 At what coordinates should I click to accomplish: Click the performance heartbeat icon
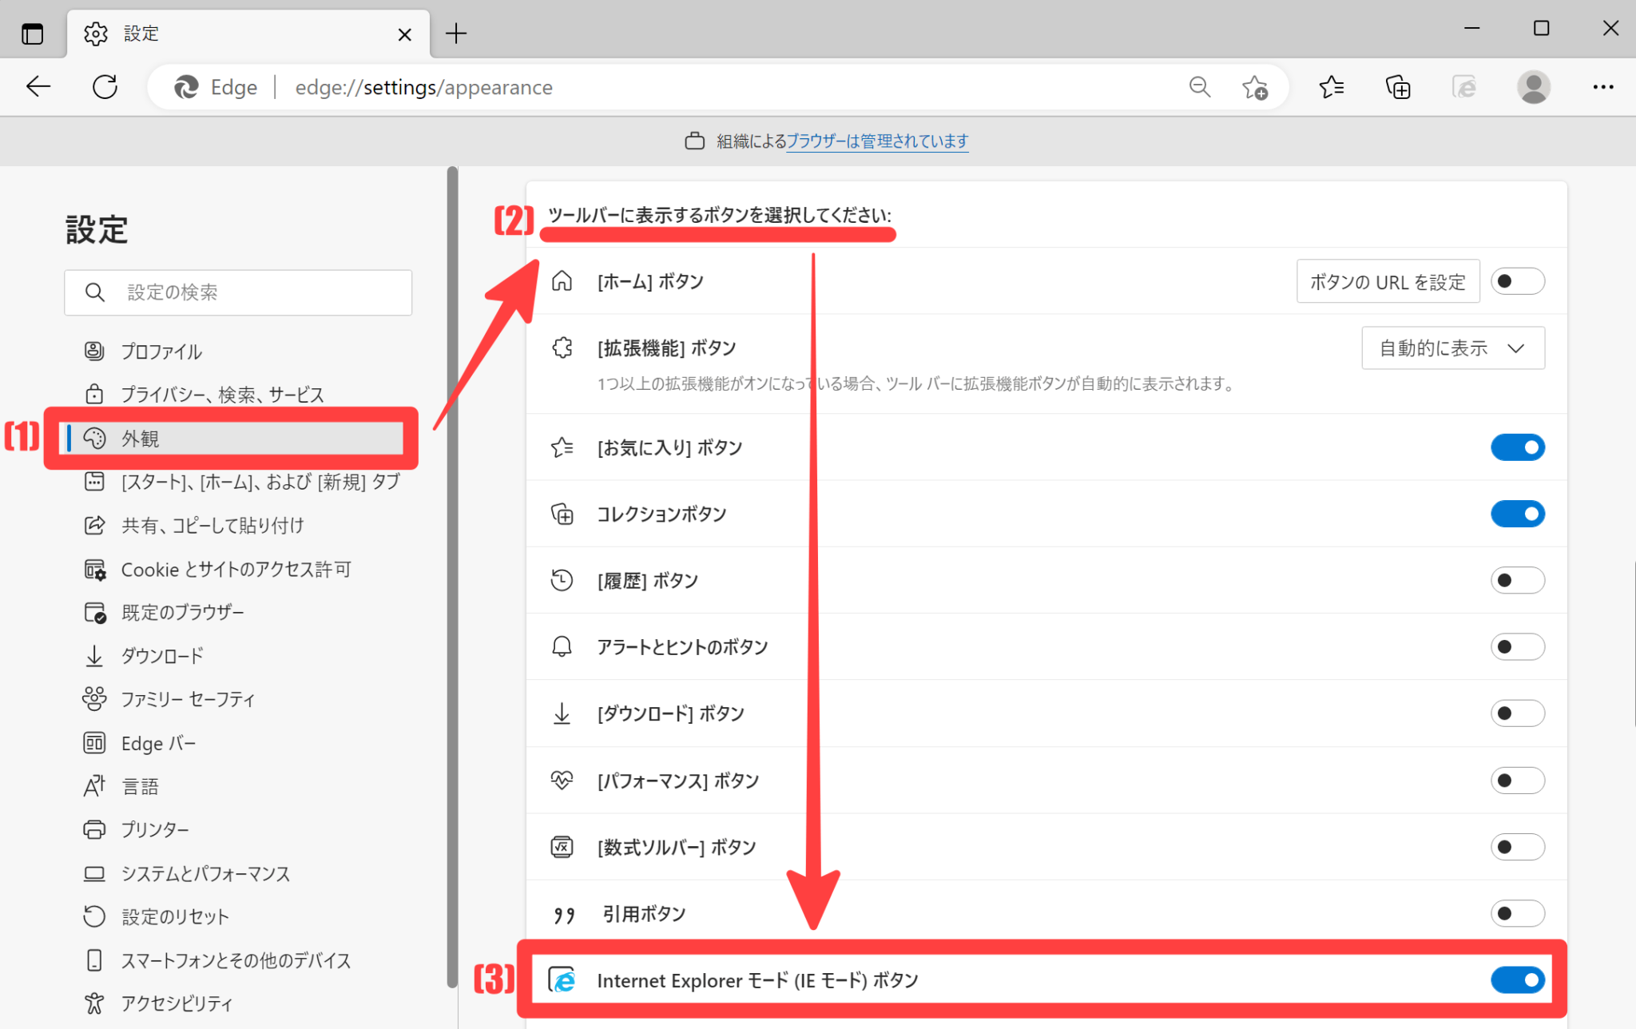pos(562,781)
